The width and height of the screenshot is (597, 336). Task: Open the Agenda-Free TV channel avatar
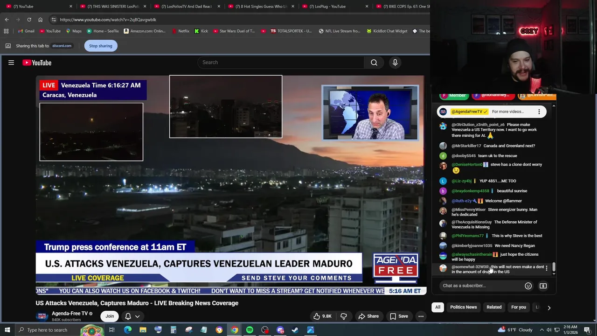(42, 316)
